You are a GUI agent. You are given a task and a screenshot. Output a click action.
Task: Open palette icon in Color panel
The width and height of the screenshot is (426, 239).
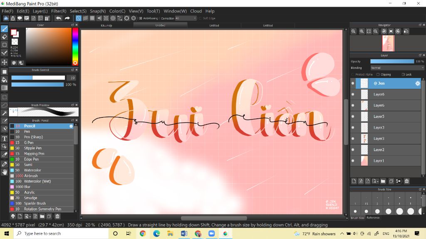(x=14, y=63)
